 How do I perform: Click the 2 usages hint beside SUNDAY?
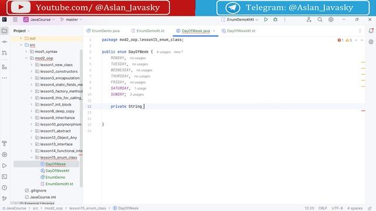pos(137,94)
